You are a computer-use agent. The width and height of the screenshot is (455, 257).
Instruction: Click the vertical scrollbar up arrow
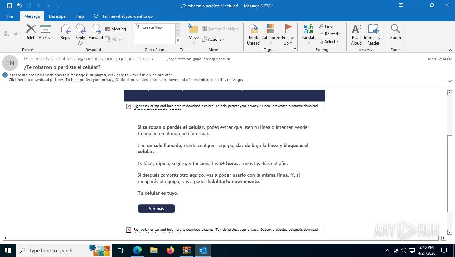point(450,93)
